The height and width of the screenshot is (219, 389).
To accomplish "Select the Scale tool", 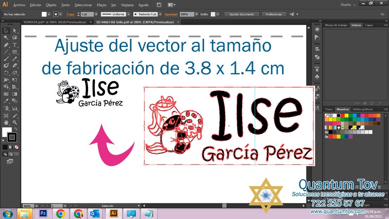I will 15,73.
